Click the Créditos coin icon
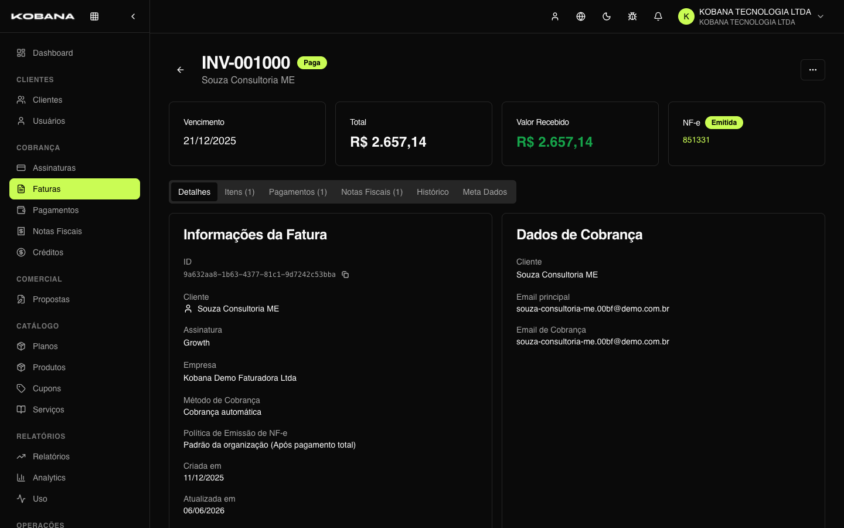 click(21, 252)
